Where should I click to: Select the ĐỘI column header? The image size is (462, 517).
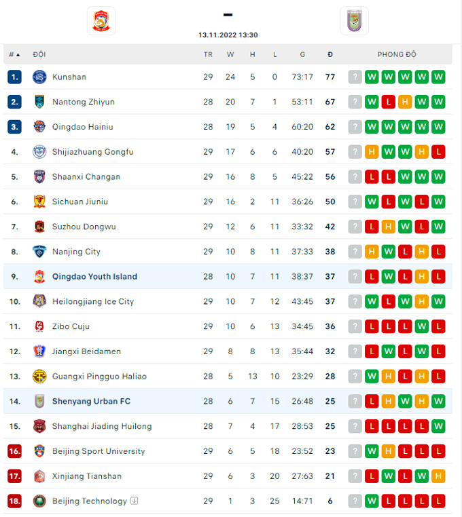[x=39, y=54]
